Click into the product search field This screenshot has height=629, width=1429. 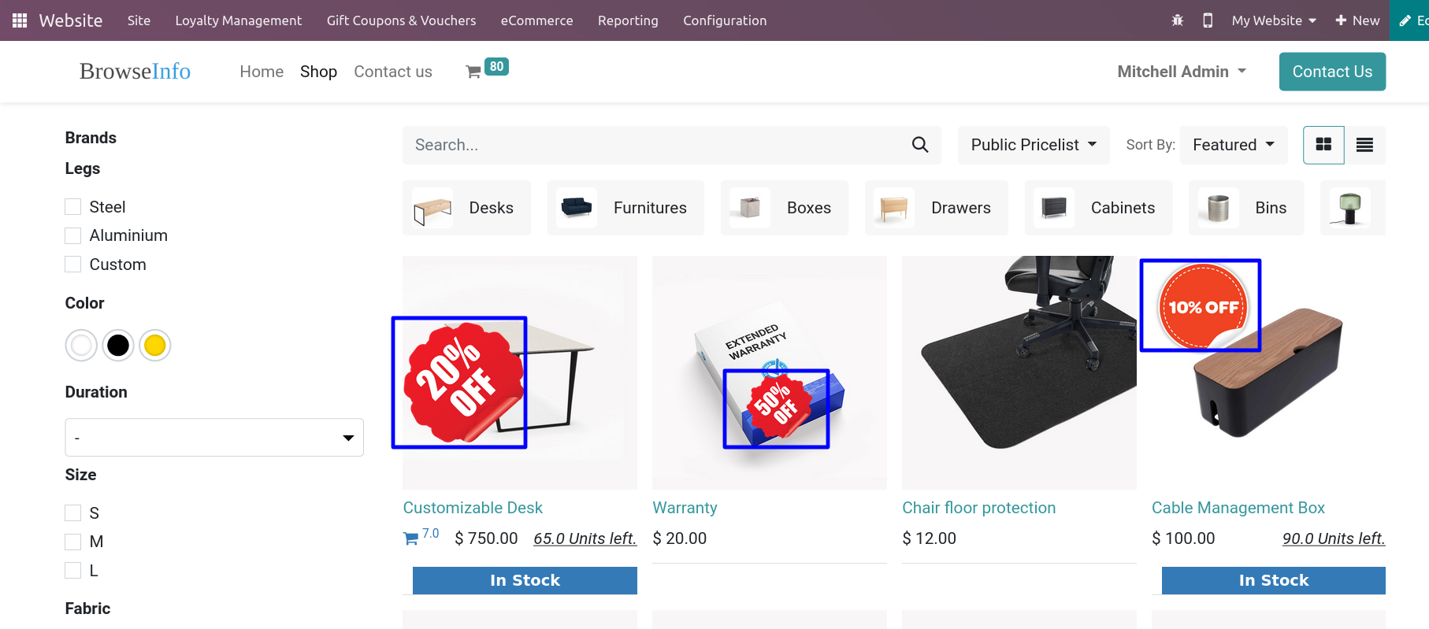click(x=654, y=145)
